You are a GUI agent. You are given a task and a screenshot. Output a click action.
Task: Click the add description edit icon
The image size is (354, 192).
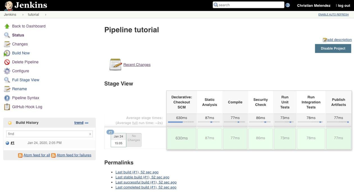[325, 40]
